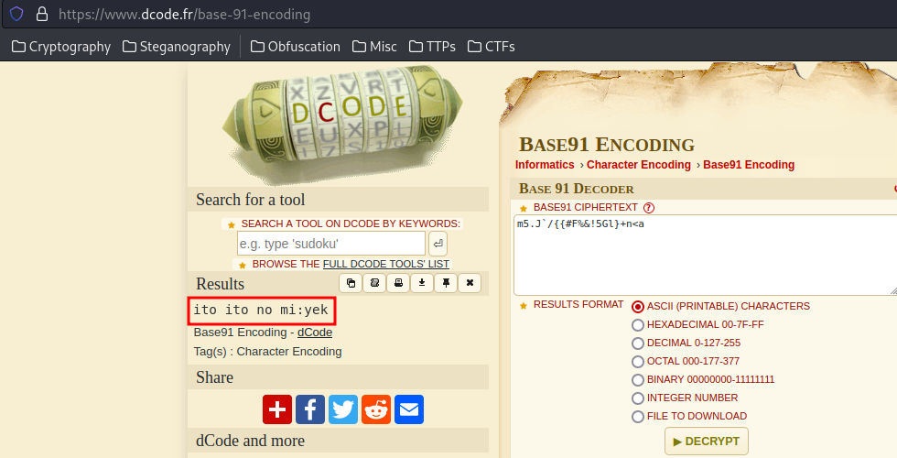Go to Character Encoding breadcrumb

click(639, 165)
